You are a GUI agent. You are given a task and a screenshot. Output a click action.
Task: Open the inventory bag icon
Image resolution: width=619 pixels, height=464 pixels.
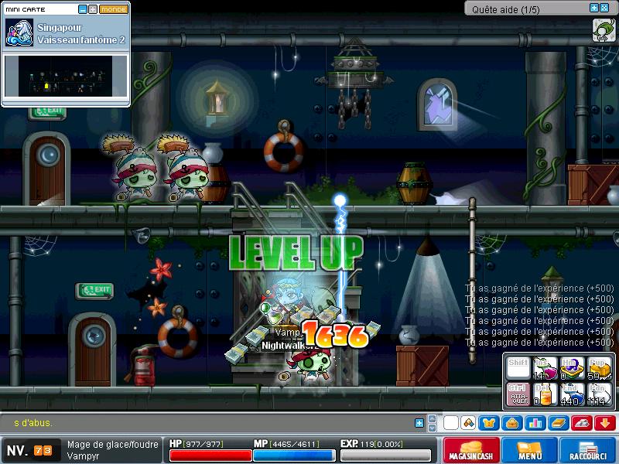pos(510,423)
